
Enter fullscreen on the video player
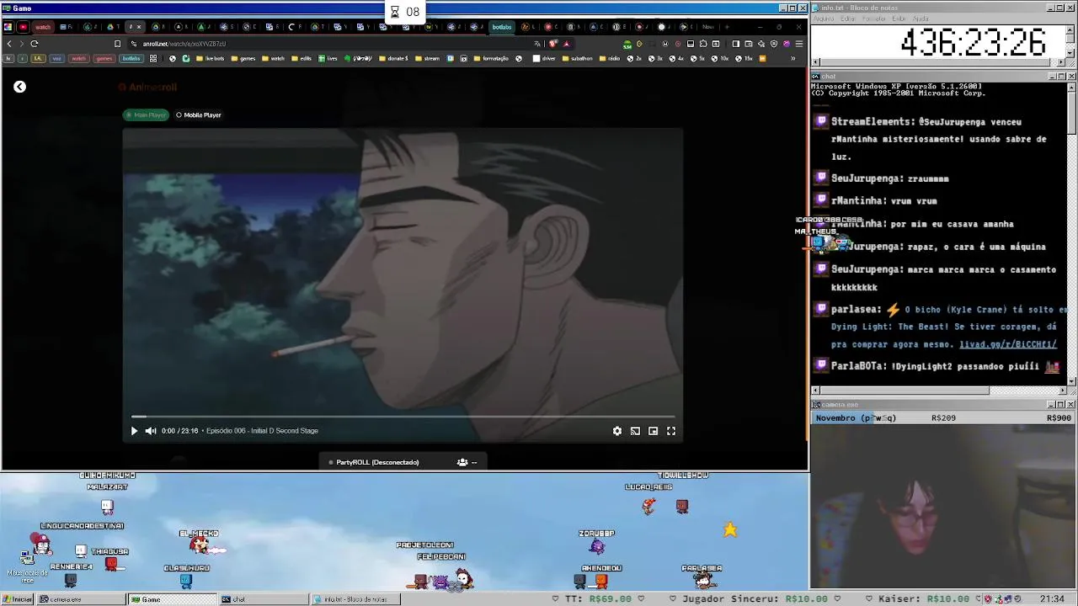(671, 431)
